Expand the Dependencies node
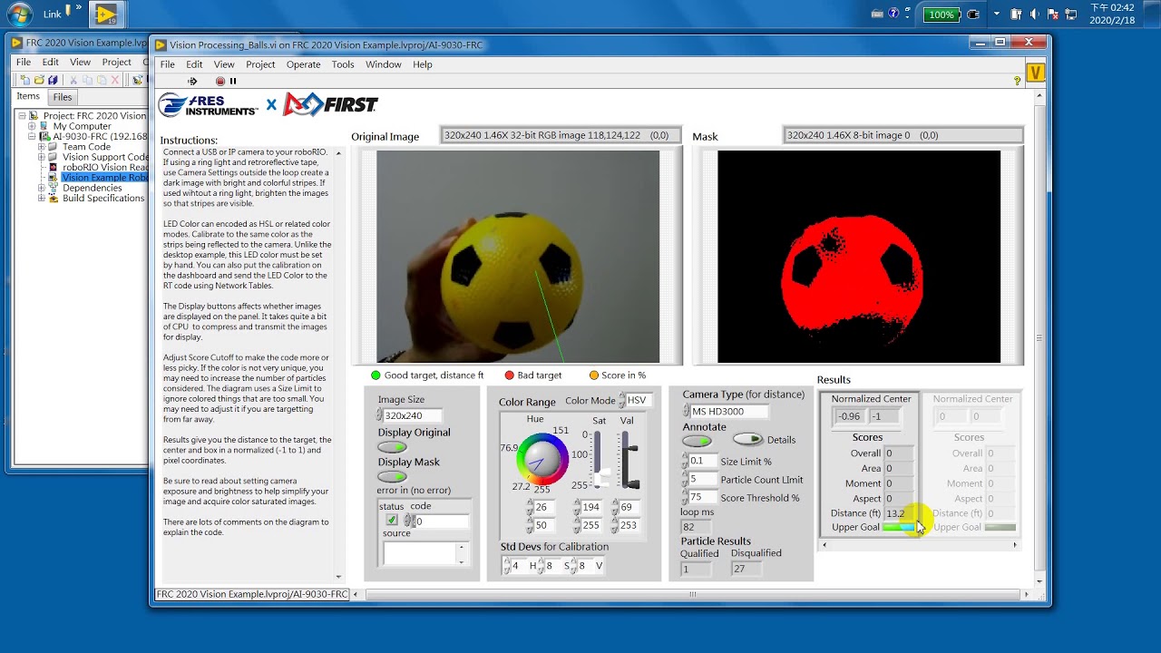The image size is (1161, 653). coord(41,188)
